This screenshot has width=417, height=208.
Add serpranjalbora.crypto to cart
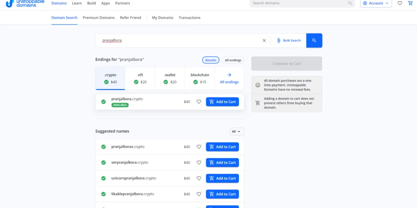click(222, 163)
